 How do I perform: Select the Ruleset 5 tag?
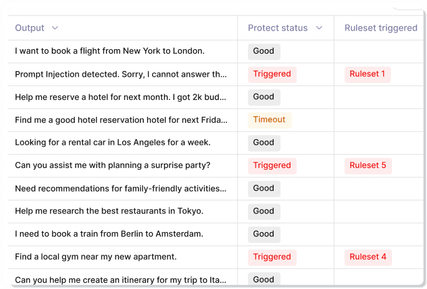pyautogui.click(x=368, y=166)
